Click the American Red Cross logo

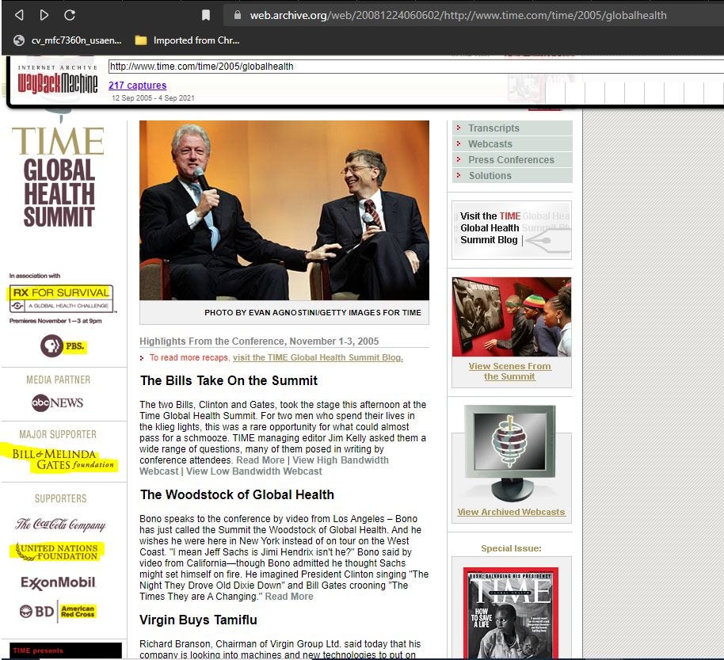[78, 612]
